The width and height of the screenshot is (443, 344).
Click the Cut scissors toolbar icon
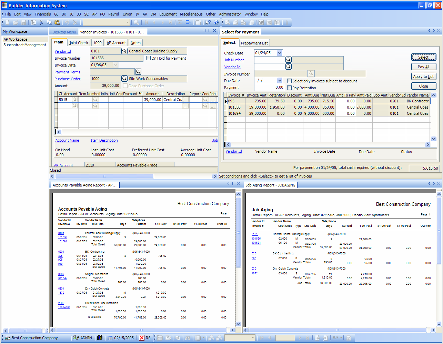coord(41,22)
